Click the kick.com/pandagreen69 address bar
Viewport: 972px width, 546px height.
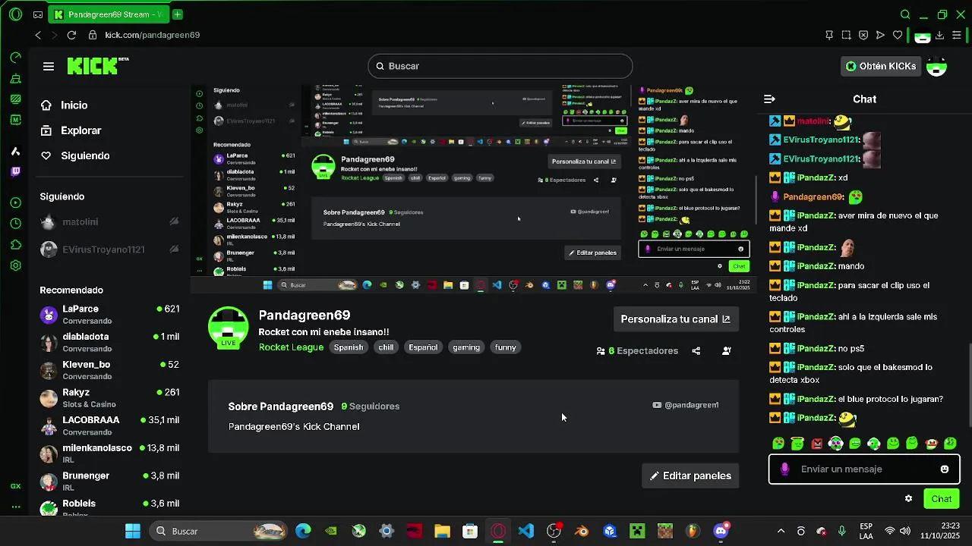(x=152, y=35)
